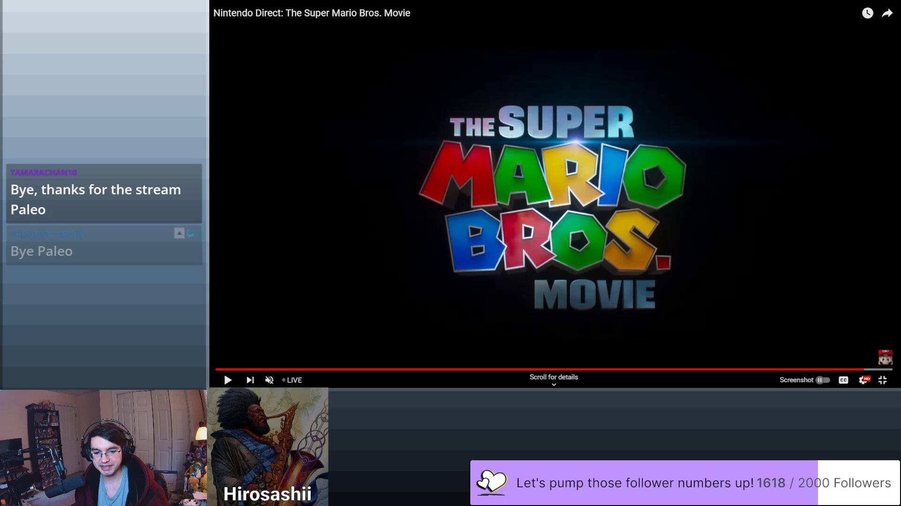The height and width of the screenshot is (506, 901).
Task: Click the Hirosashii saxophone artwork
Action: coord(267,440)
